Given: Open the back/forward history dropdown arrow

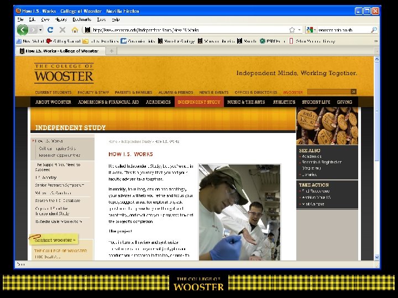Looking at the screenshot, I should pos(40,30).
